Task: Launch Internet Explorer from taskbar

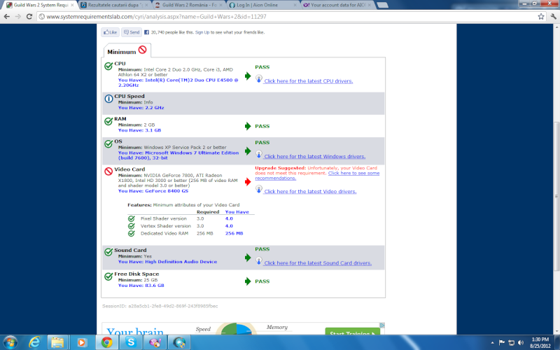Action: tap(34, 342)
